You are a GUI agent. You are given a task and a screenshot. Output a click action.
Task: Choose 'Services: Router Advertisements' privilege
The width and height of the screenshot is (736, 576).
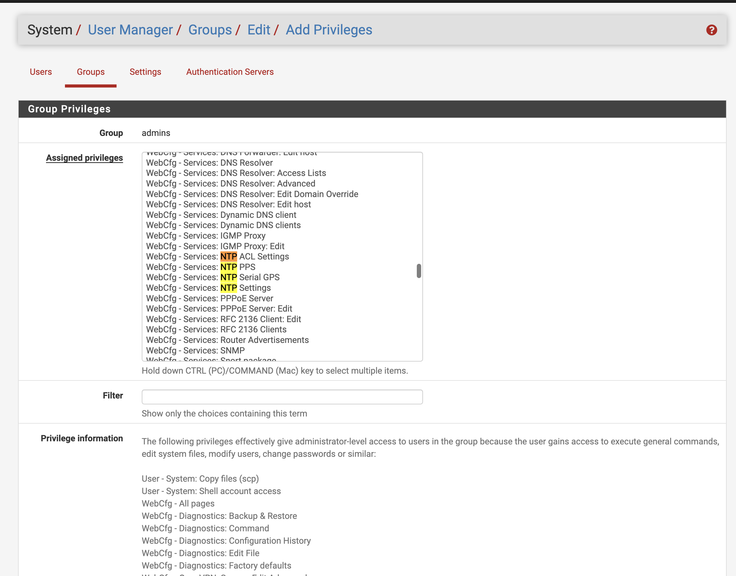click(x=227, y=340)
